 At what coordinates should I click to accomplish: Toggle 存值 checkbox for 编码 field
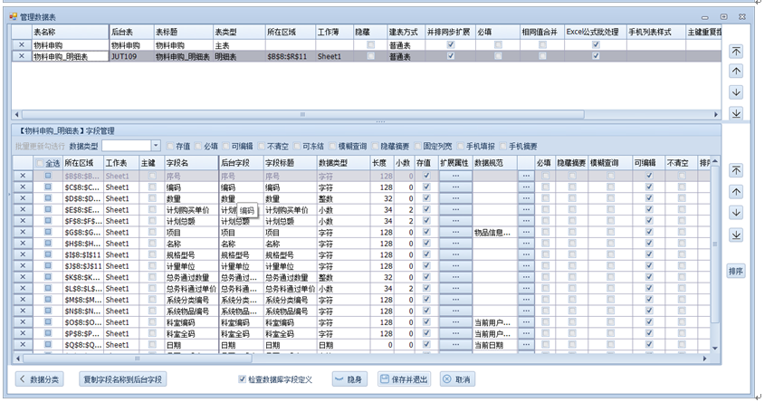point(426,187)
